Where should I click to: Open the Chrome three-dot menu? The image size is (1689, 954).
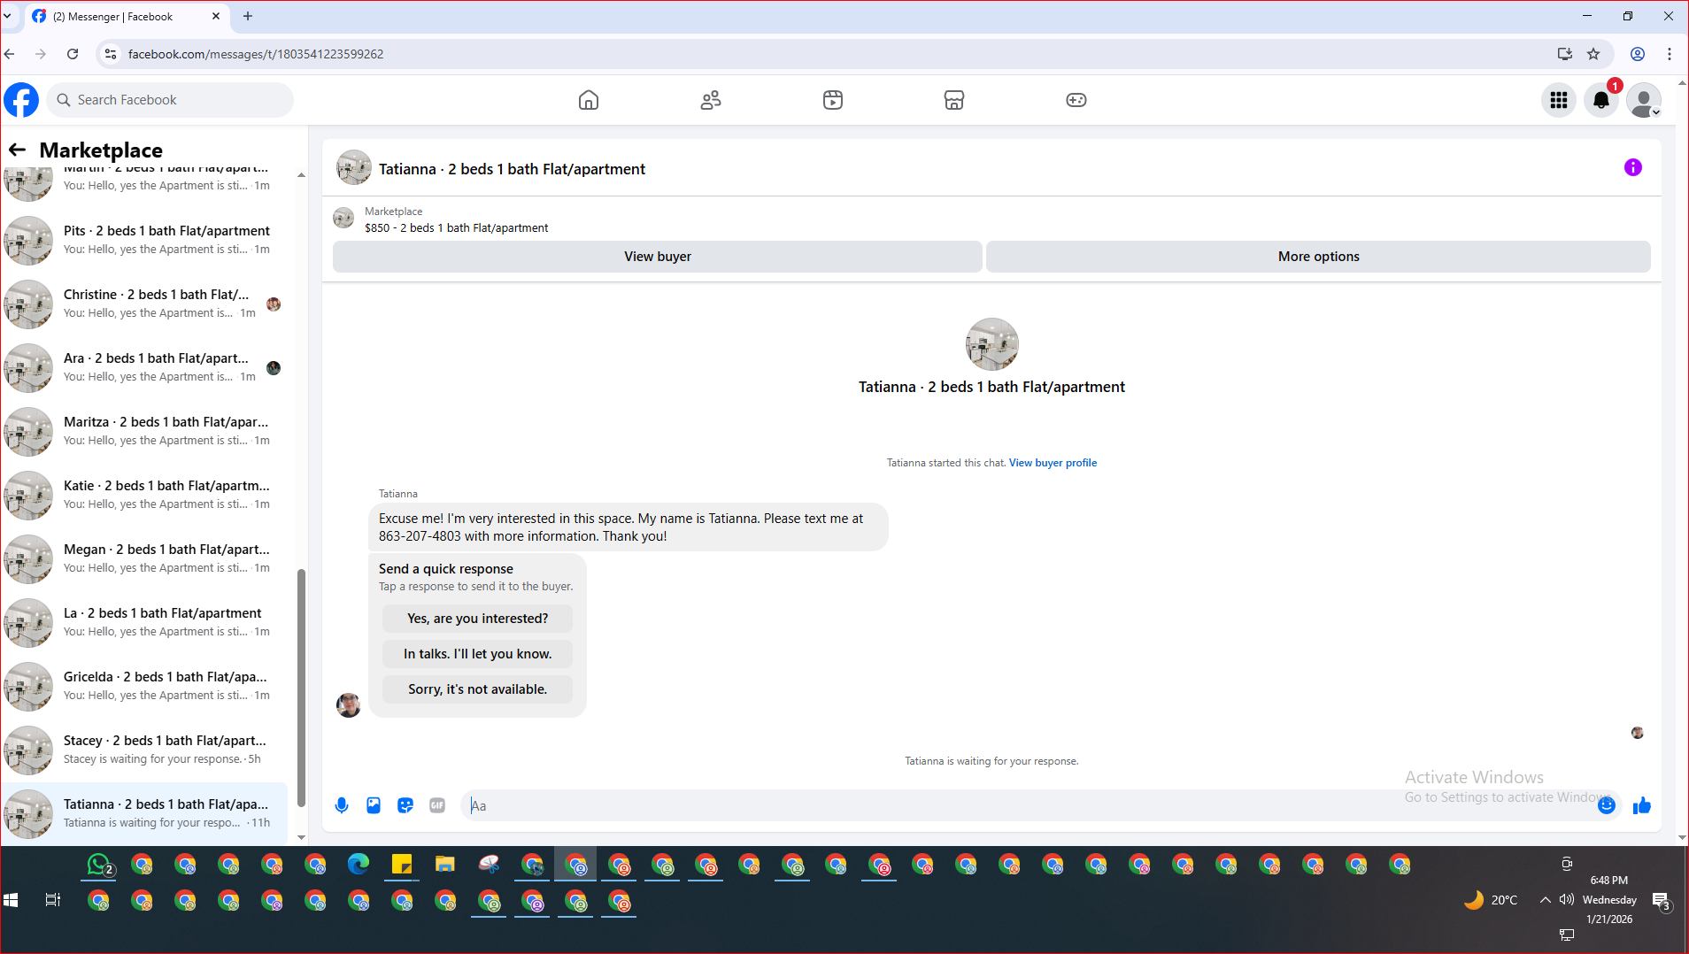point(1670,54)
